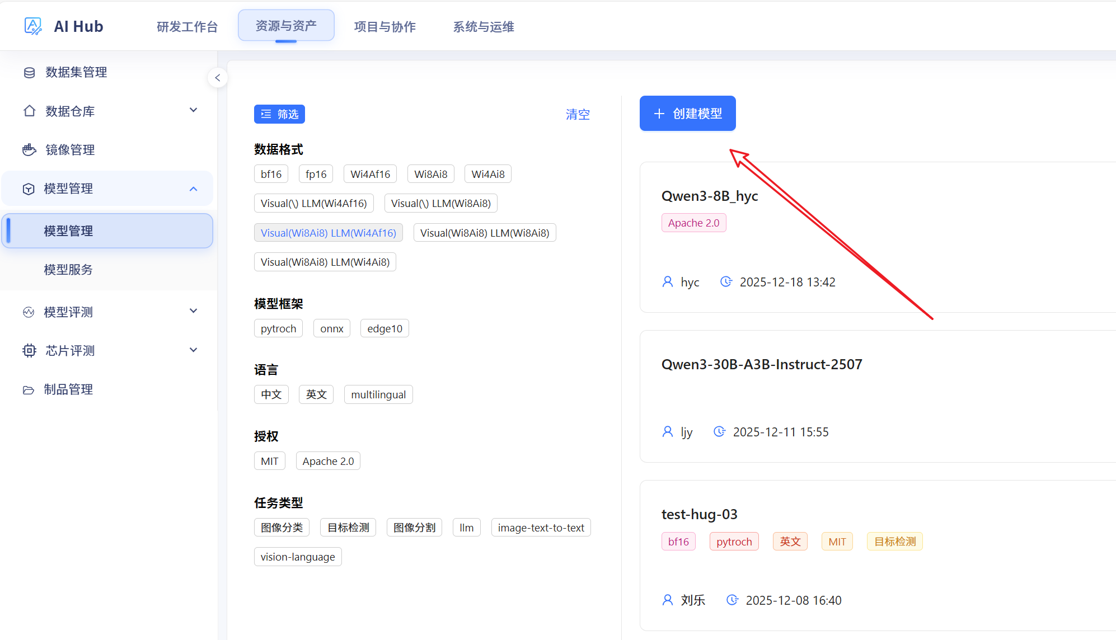Viewport: 1116px width, 640px height.
Task: Toggle the Wi4Af16 format filter
Action: (371, 174)
